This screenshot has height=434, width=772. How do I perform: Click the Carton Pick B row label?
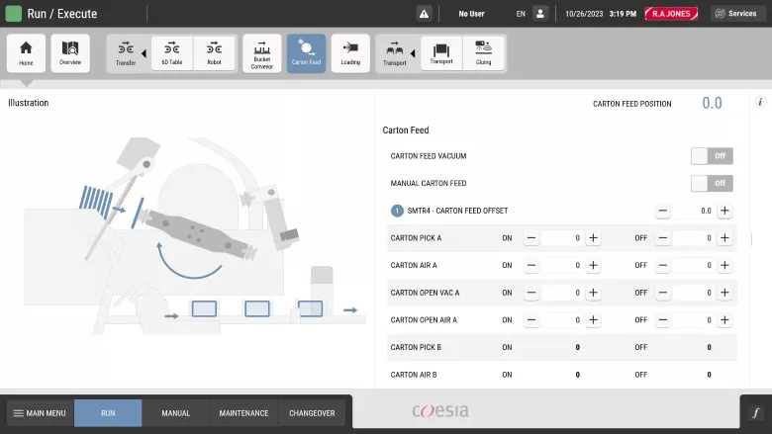pos(416,347)
